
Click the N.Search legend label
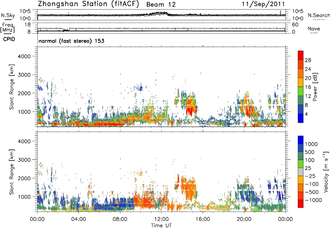click(319, 15)
